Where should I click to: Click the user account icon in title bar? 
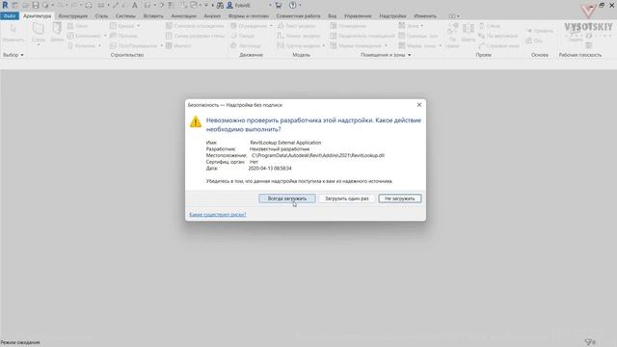(x=229, y=5)
